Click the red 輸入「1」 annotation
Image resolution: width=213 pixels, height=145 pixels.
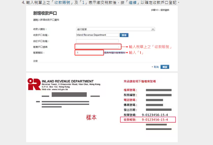click(x=136, y=53)
